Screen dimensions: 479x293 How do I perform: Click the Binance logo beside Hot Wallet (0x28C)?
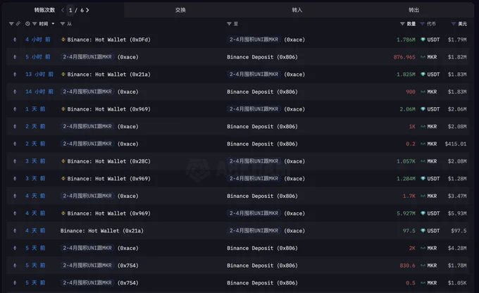click(x=63, y=161)
